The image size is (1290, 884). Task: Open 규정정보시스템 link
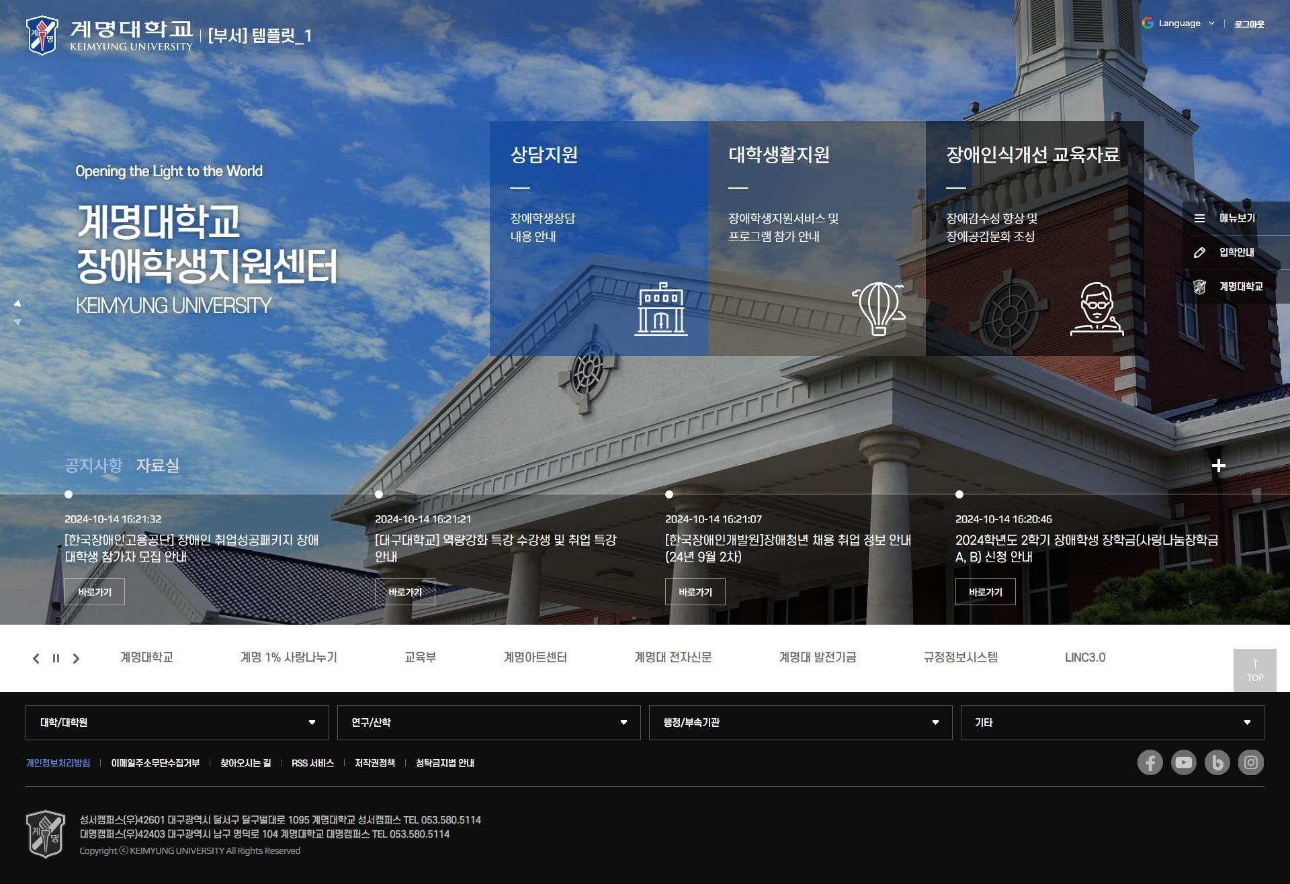(961, 658)
